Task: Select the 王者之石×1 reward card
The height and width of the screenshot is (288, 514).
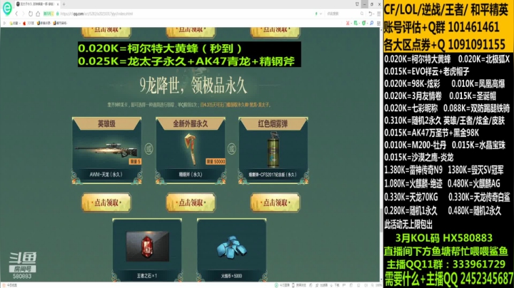Action: tap(147, 250)
